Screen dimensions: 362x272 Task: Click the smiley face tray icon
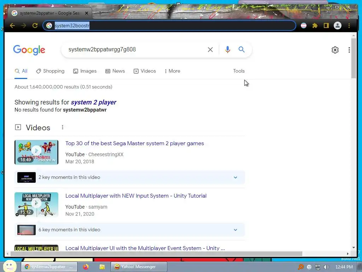click(309, 267)
